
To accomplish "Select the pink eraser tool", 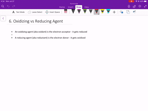I will point(66,11).
